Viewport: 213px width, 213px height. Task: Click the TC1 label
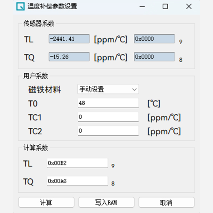(35, 117)
